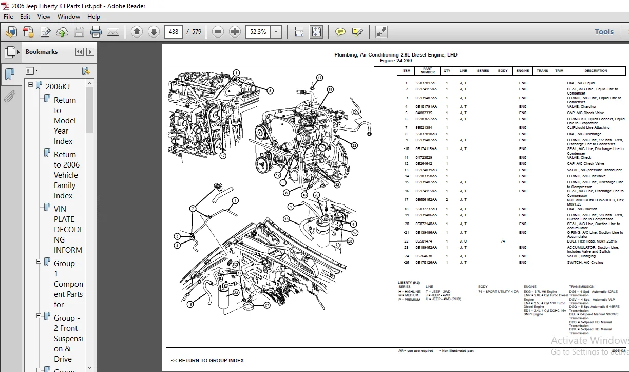Open the Attachments paperclip panel

(x=10, y=97)
